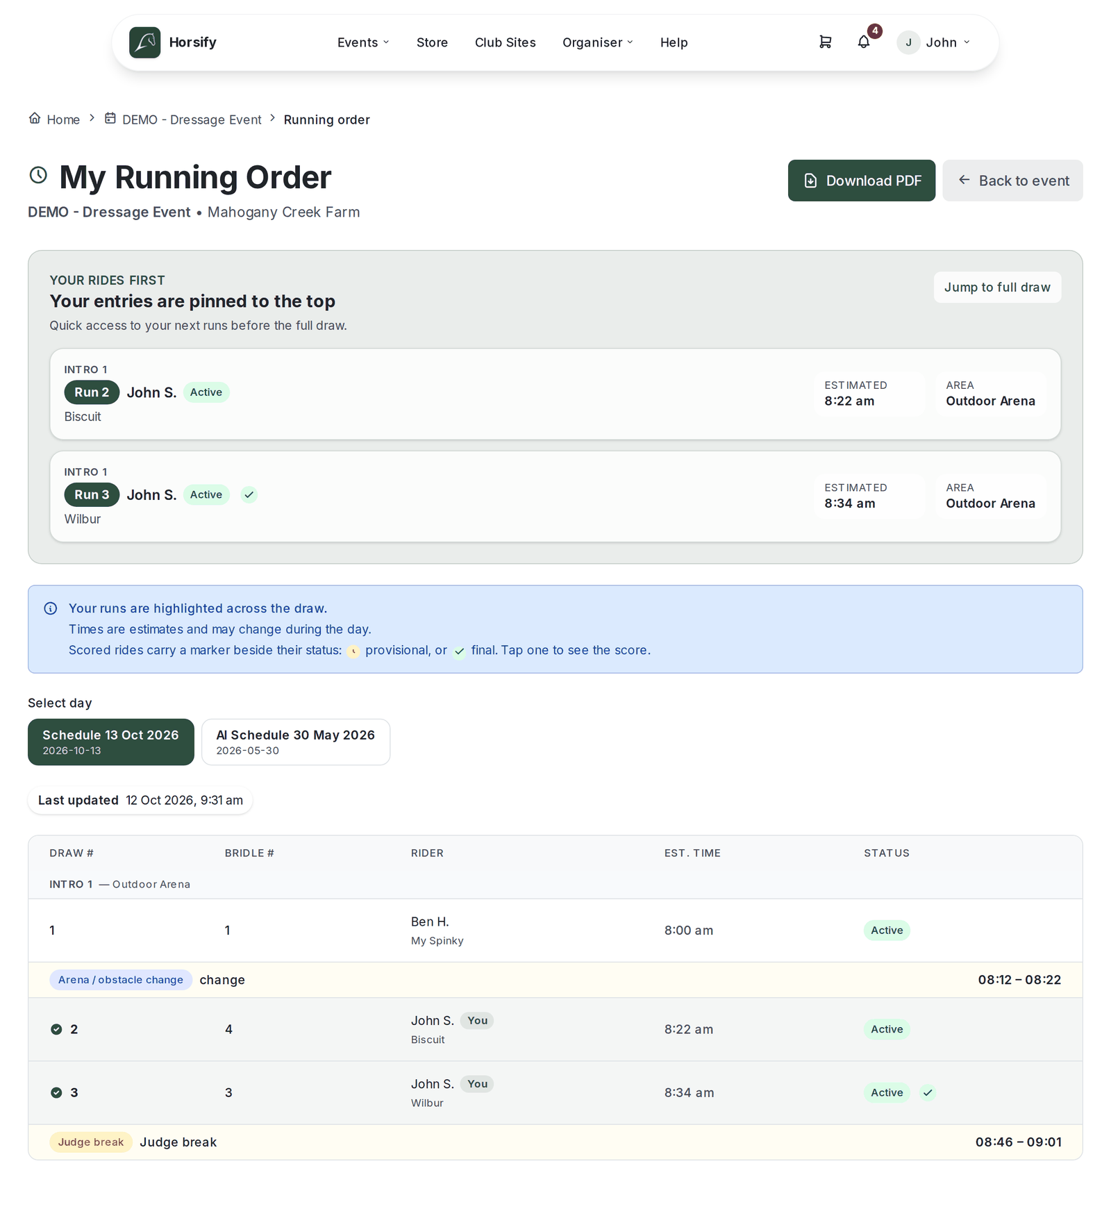Click the 08:12 – 08:22 change time
Viewport: 1111px width, 1209px height.
(x=1019, y=980)
